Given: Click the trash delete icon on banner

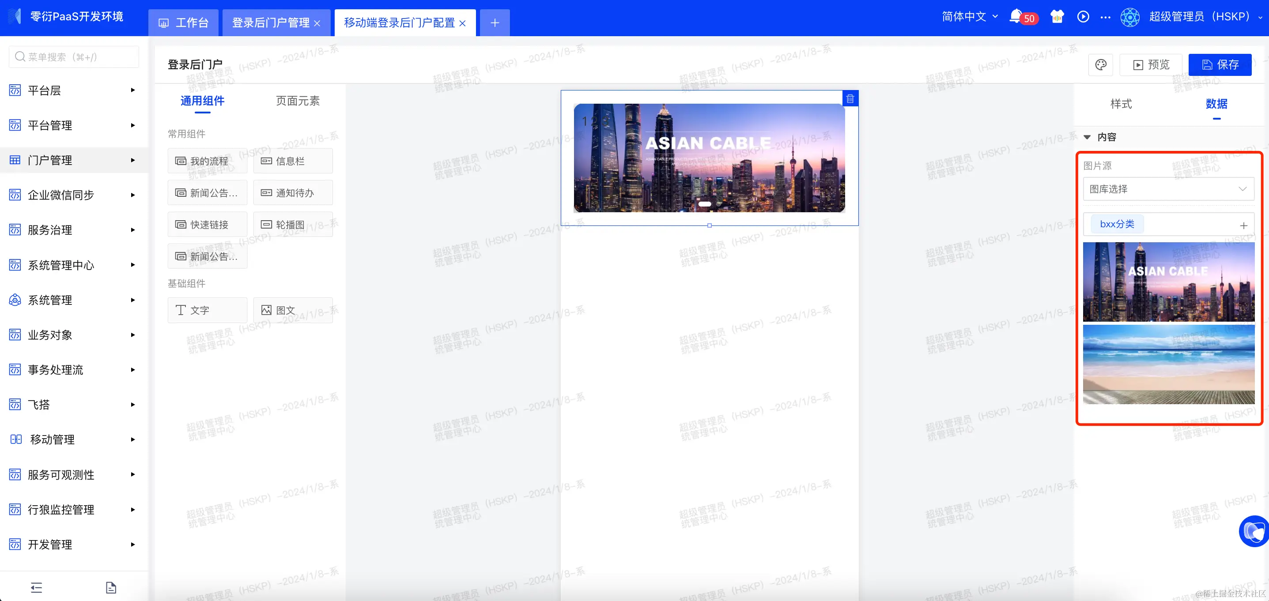Looking at the screenshot, I should pyautogui.click(x=850, y=98).
